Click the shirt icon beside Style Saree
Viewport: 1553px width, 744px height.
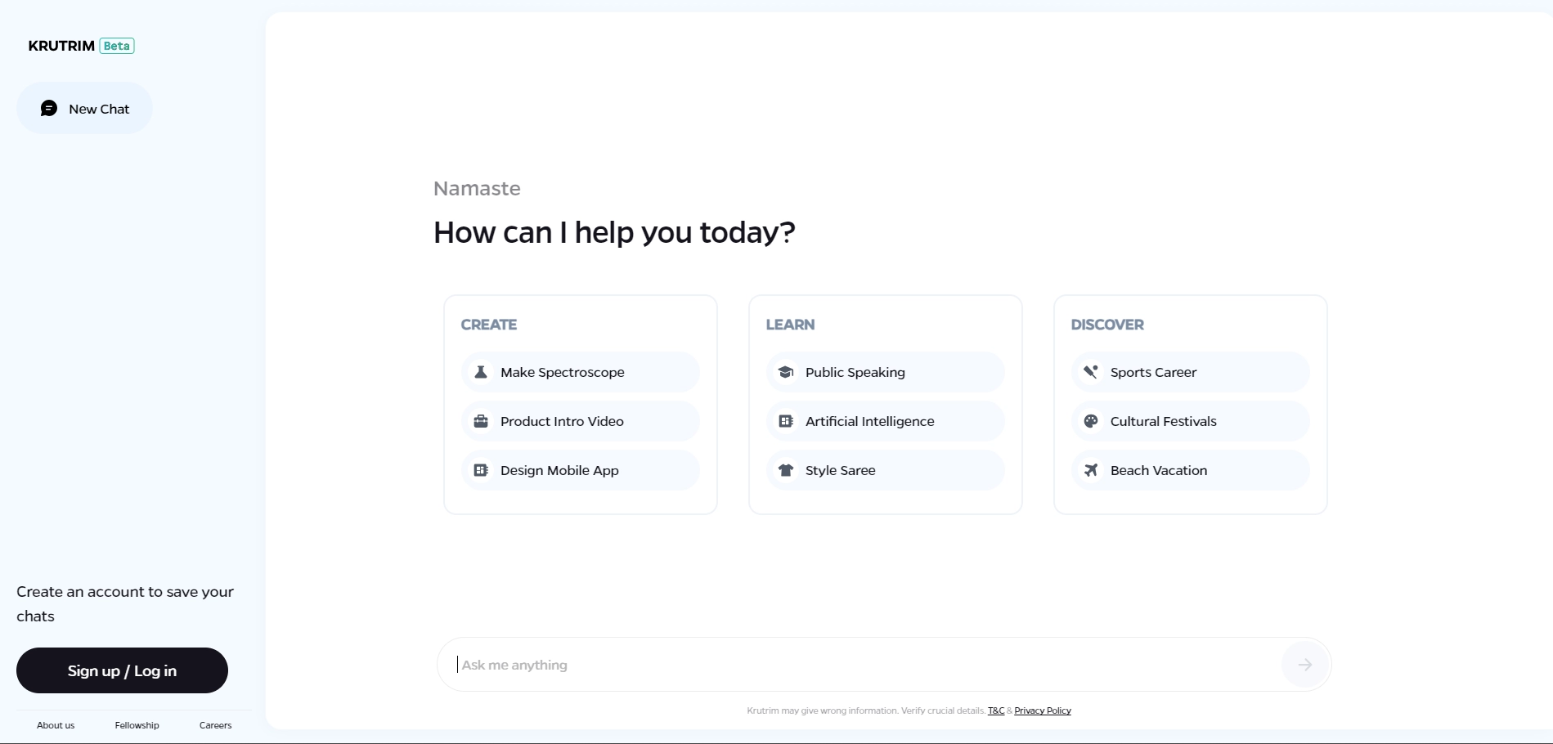point(786,470)
